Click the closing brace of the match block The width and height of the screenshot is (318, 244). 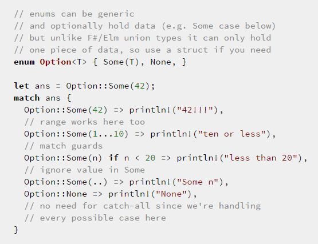16,230
